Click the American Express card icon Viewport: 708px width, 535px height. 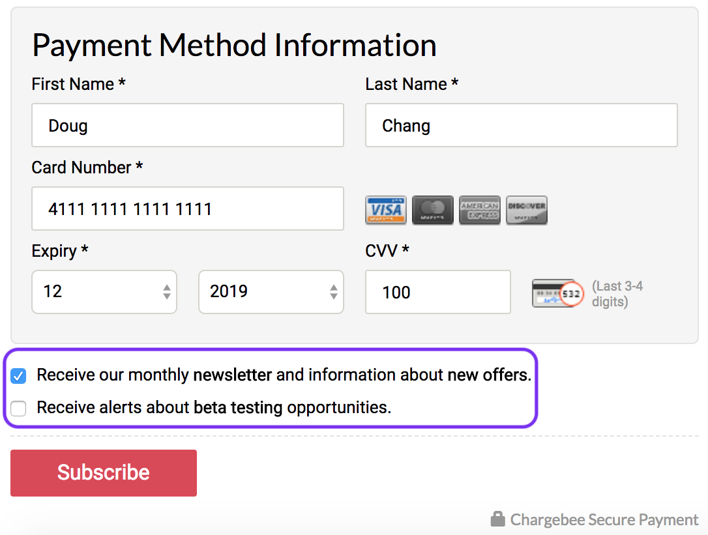click(480, 210)
